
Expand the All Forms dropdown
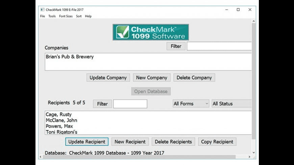coord(191,103)
